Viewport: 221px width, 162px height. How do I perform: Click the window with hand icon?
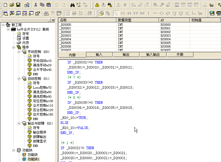click(31, 13)
